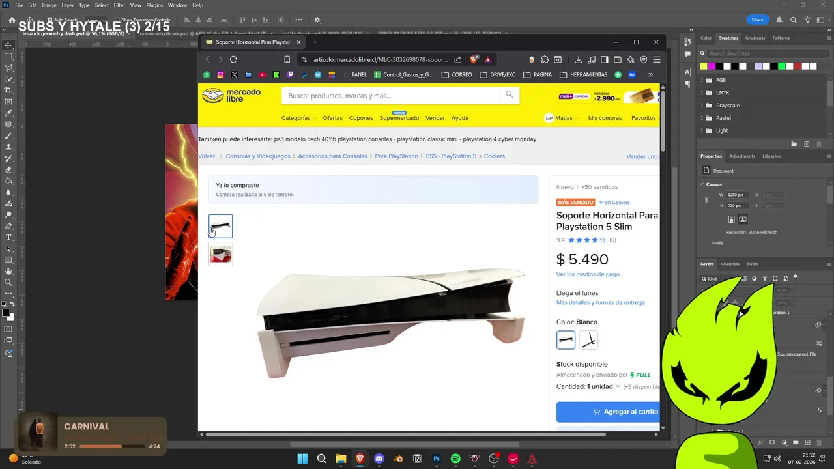The height and width of the screenshot is (469, 834).
Task: Expand the RGB swatch group
Action: pos(702,80)
